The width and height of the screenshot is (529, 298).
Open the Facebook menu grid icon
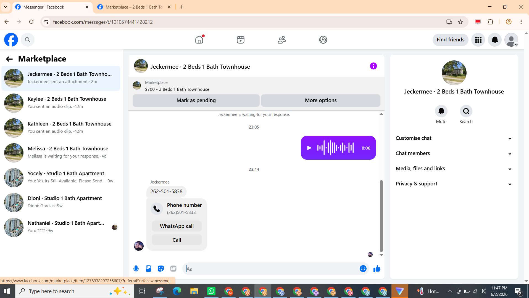click(478, 40)
